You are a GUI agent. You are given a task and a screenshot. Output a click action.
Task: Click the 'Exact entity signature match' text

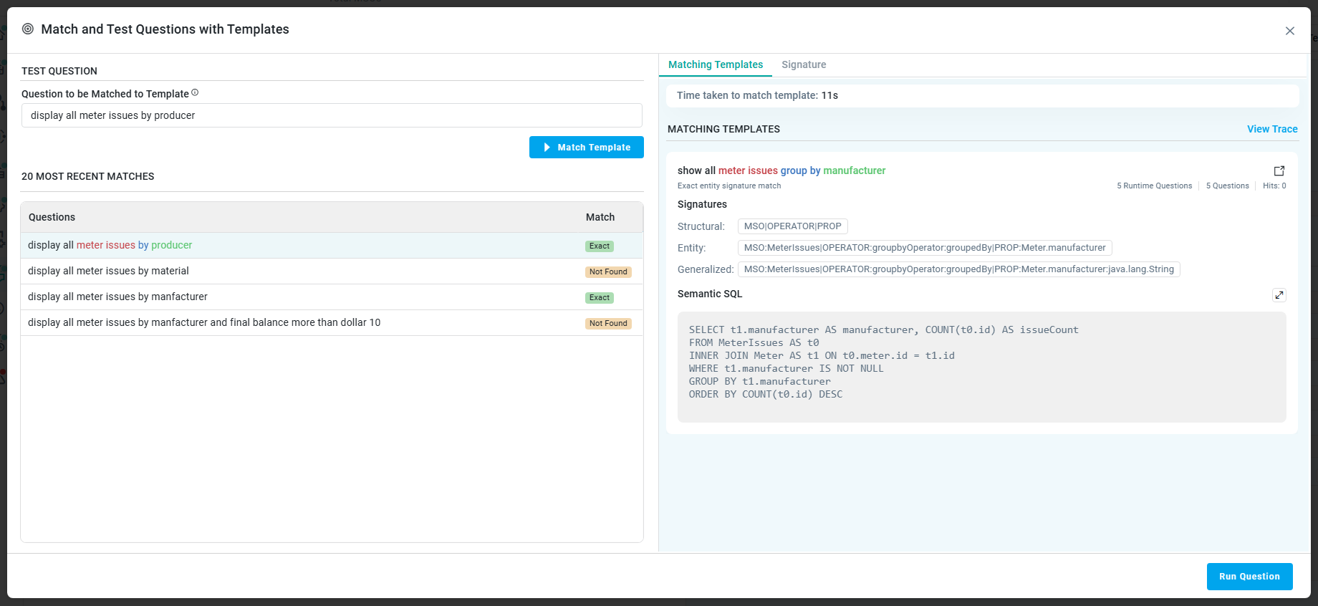729,186
